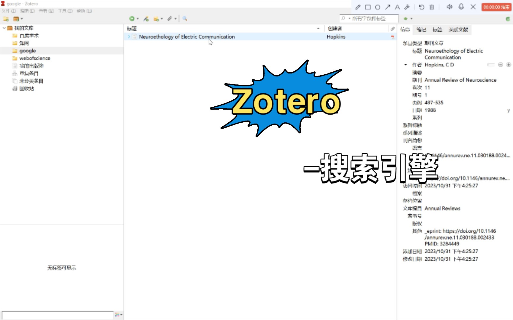Click the all-fields search box
This screenshot has height=320, width=513.
369,19
